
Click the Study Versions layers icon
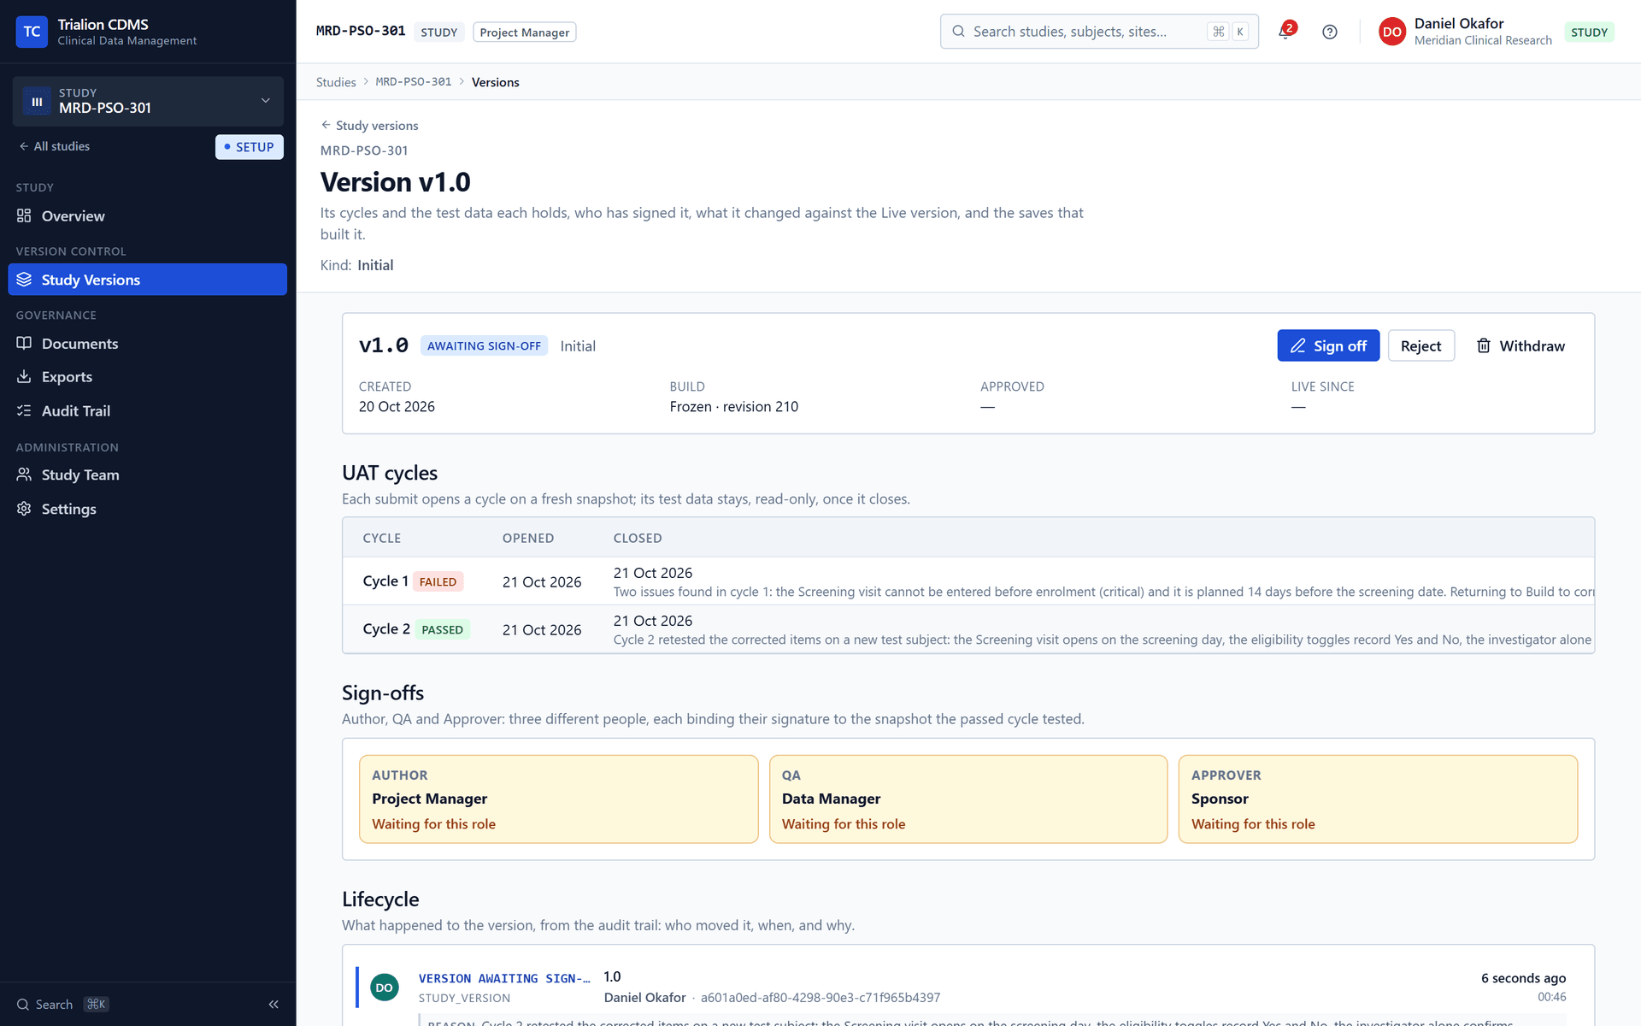[x=24, y=280]
